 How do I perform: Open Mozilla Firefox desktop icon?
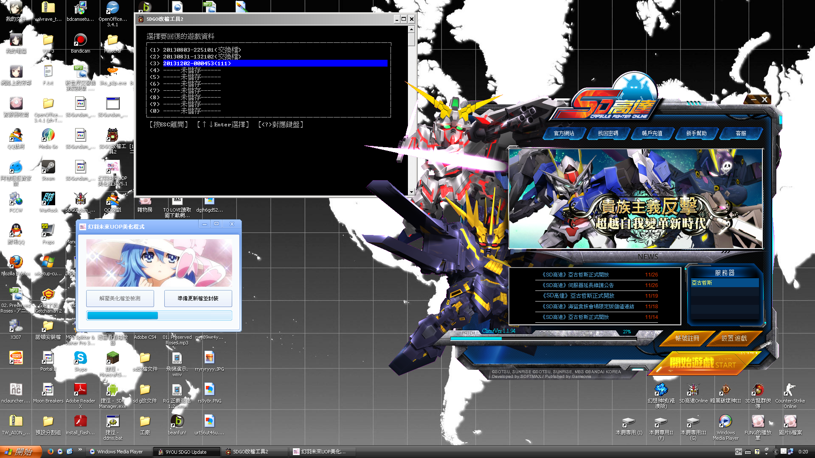pos(16,261)
